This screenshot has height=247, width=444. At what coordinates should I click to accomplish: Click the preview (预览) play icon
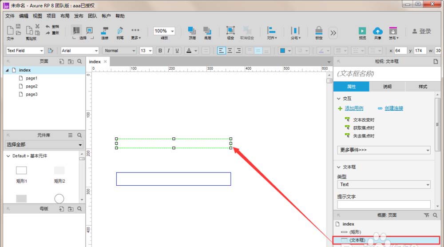[362, 32]
